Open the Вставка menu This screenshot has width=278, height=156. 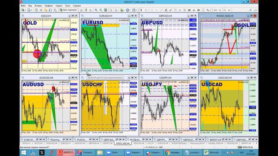click(x=38, y=6)
